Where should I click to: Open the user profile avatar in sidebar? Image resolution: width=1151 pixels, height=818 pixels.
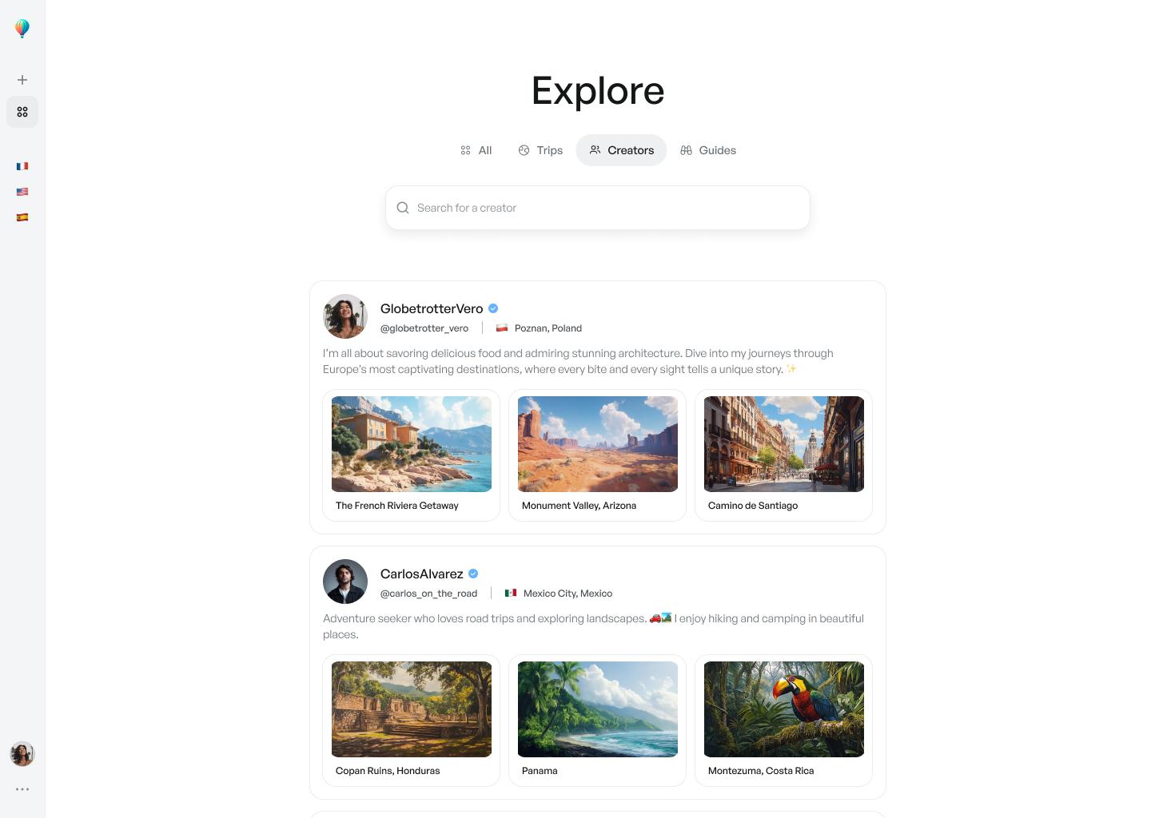pyautogui.click(x=22, y=754)
